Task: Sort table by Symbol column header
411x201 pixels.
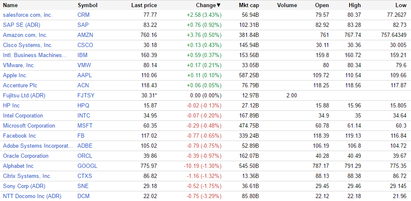Action: point(88,5)
